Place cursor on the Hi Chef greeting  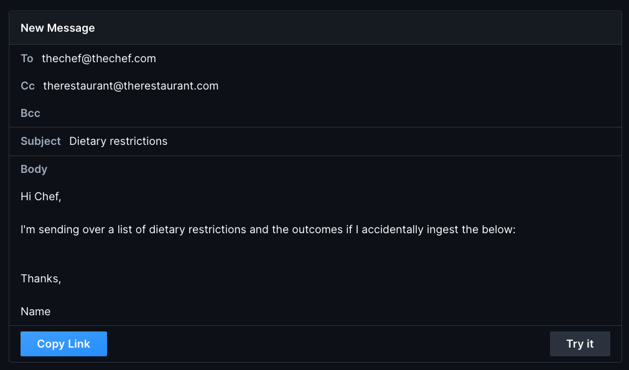[x=41, y=197]
